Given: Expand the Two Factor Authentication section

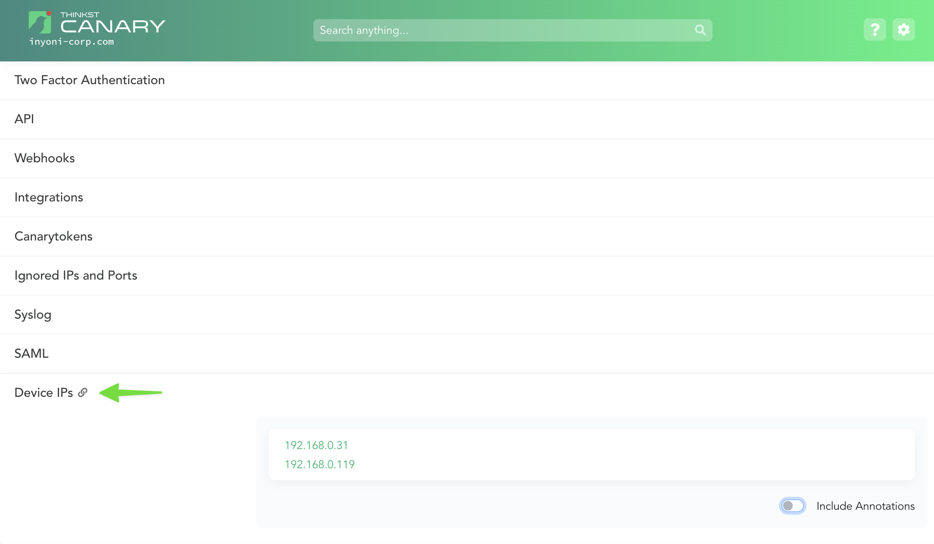Looking at the screenshot, I should point(89,80).
